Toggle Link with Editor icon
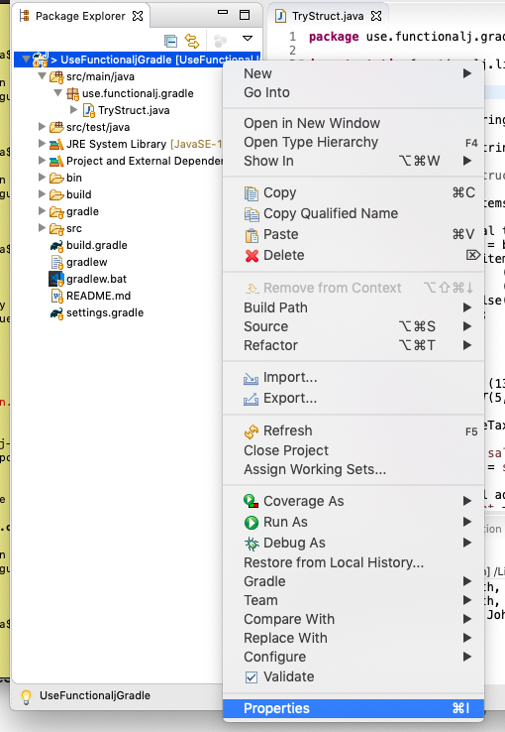Image resolution: width=505 pixels, height=732 pixels. click(192, 41)
